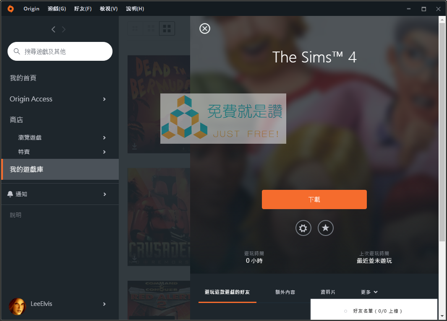Open game settings gear icon
This screenshot has height=321, width=447.
click(303, 228)
